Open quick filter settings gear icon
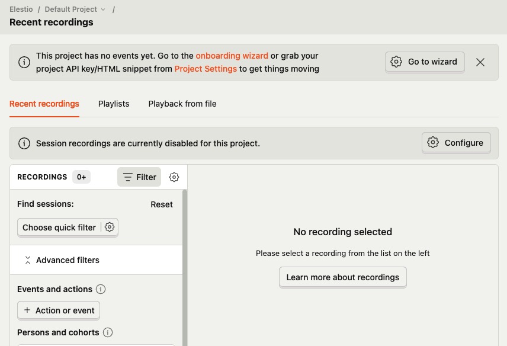 click(x=110, y=227)
